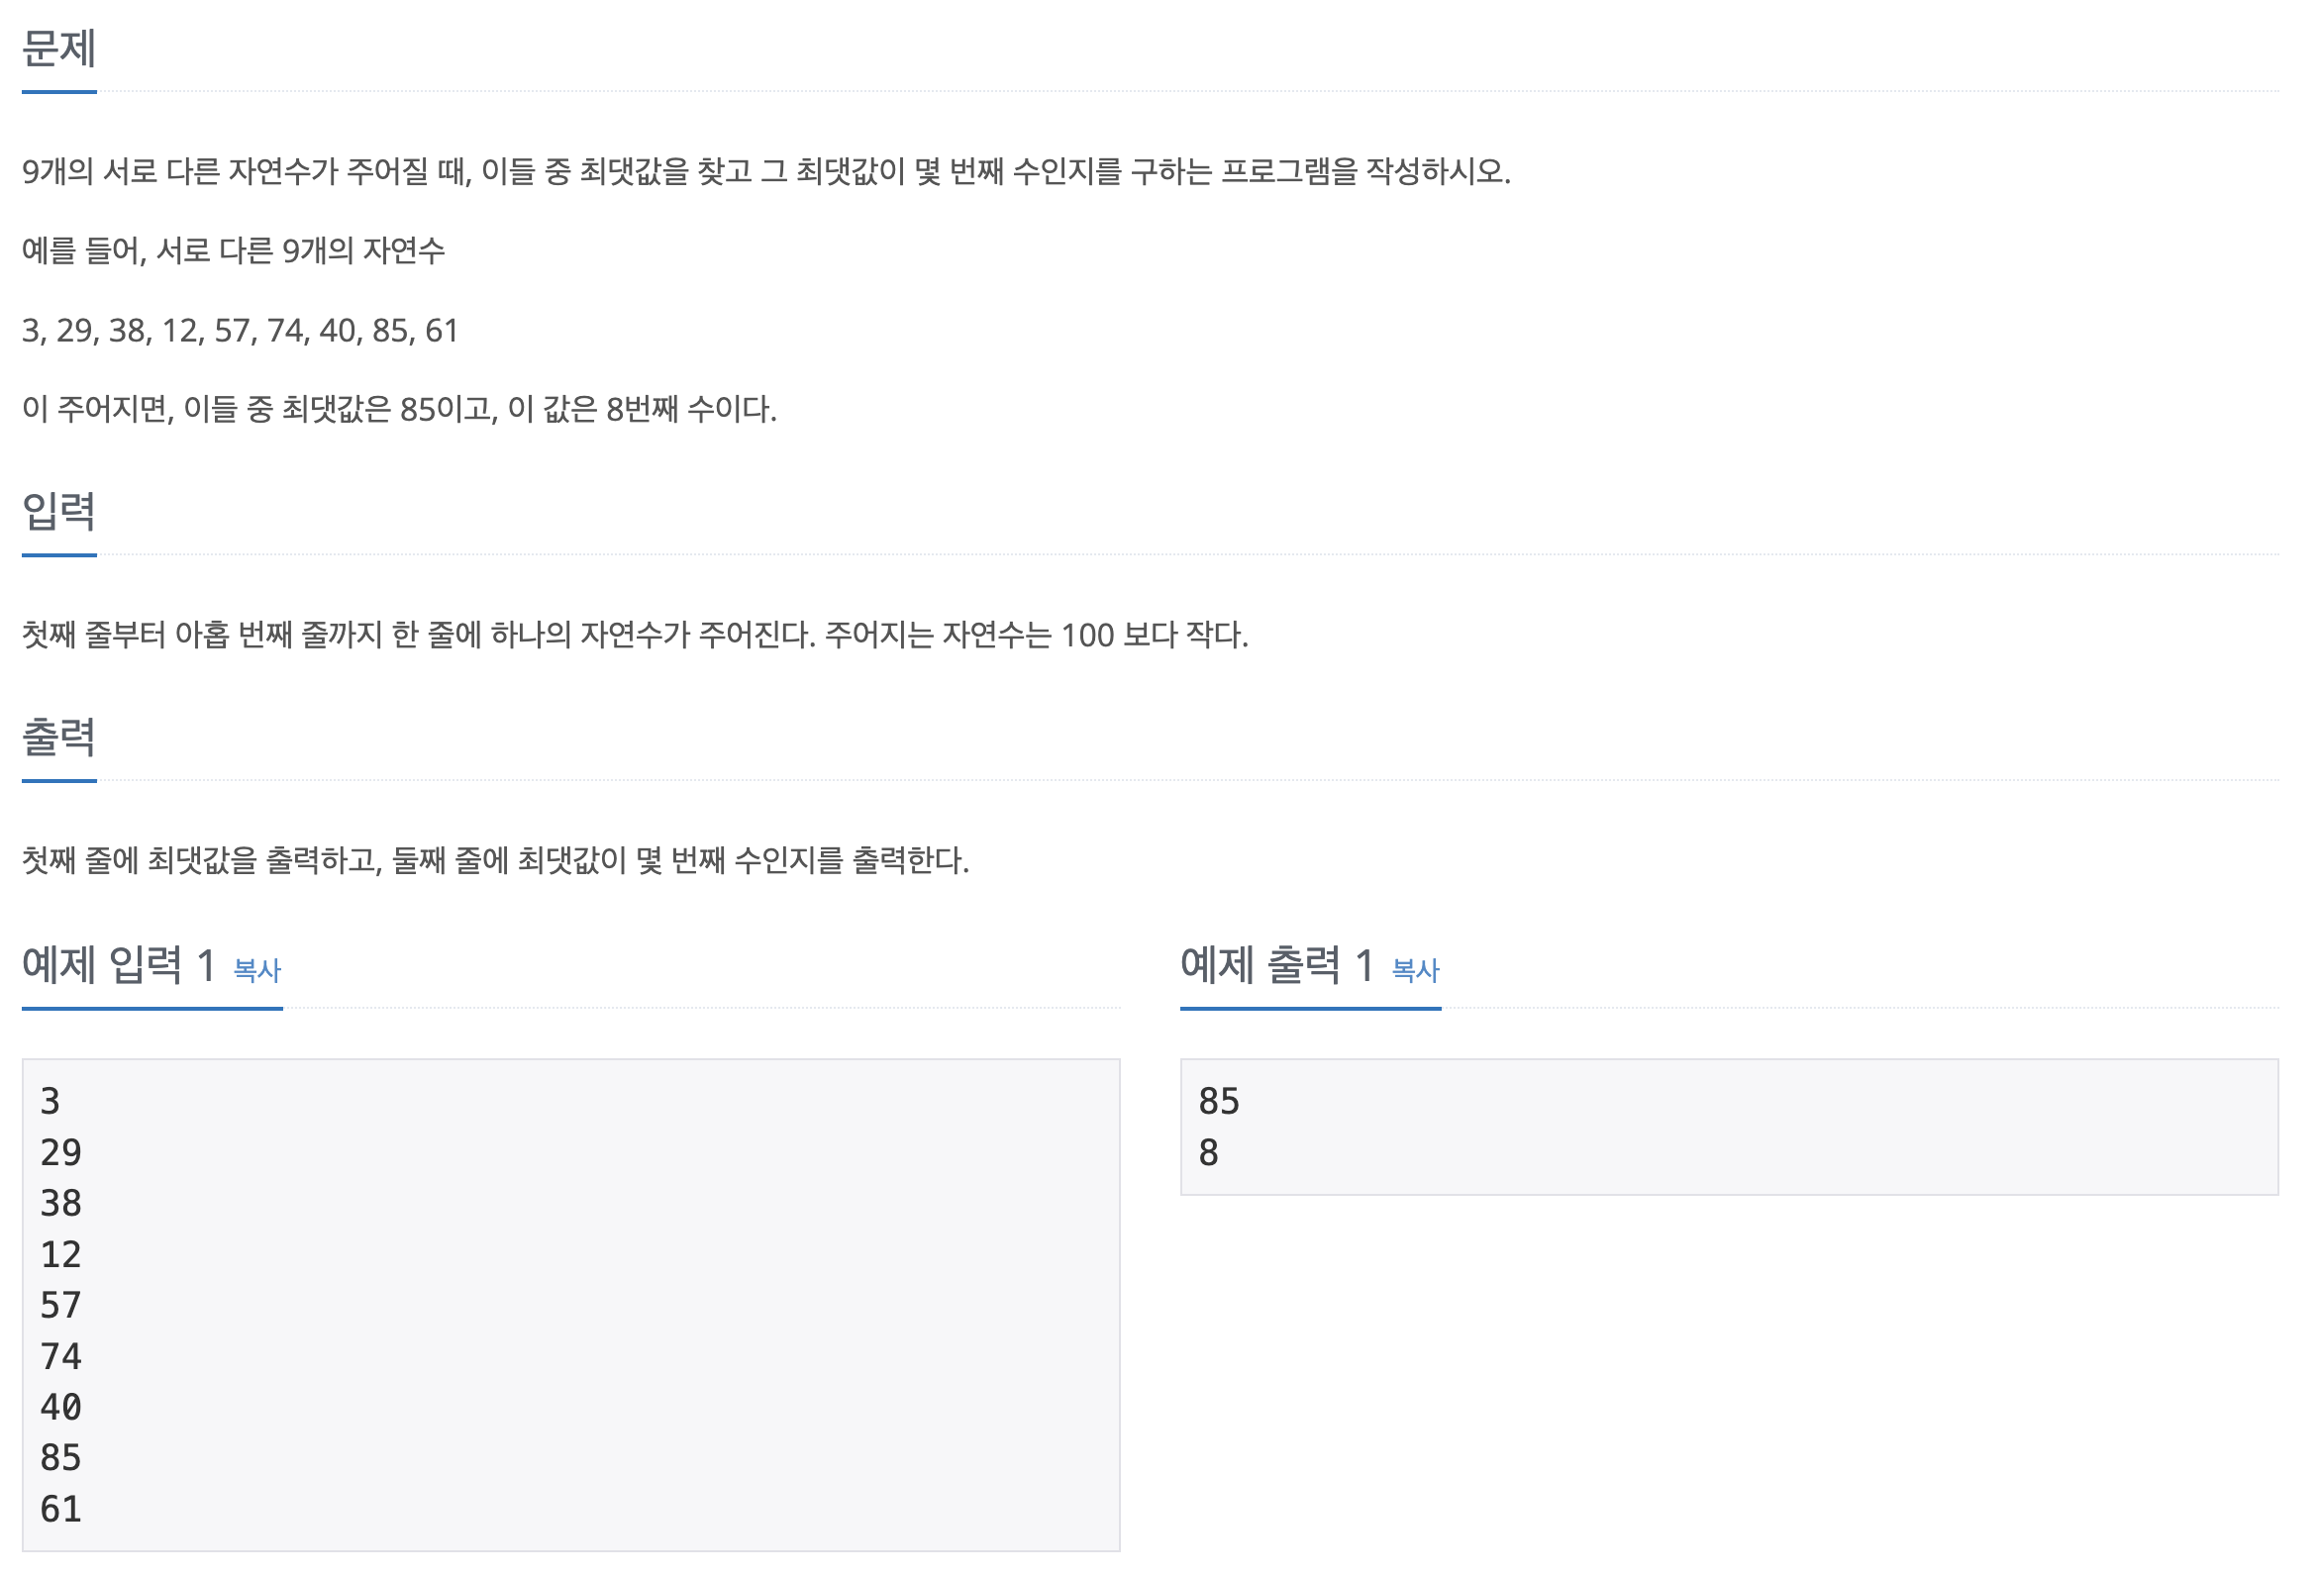
Task: Click the number 57 in sample input
Action: tap(59, 1305)
